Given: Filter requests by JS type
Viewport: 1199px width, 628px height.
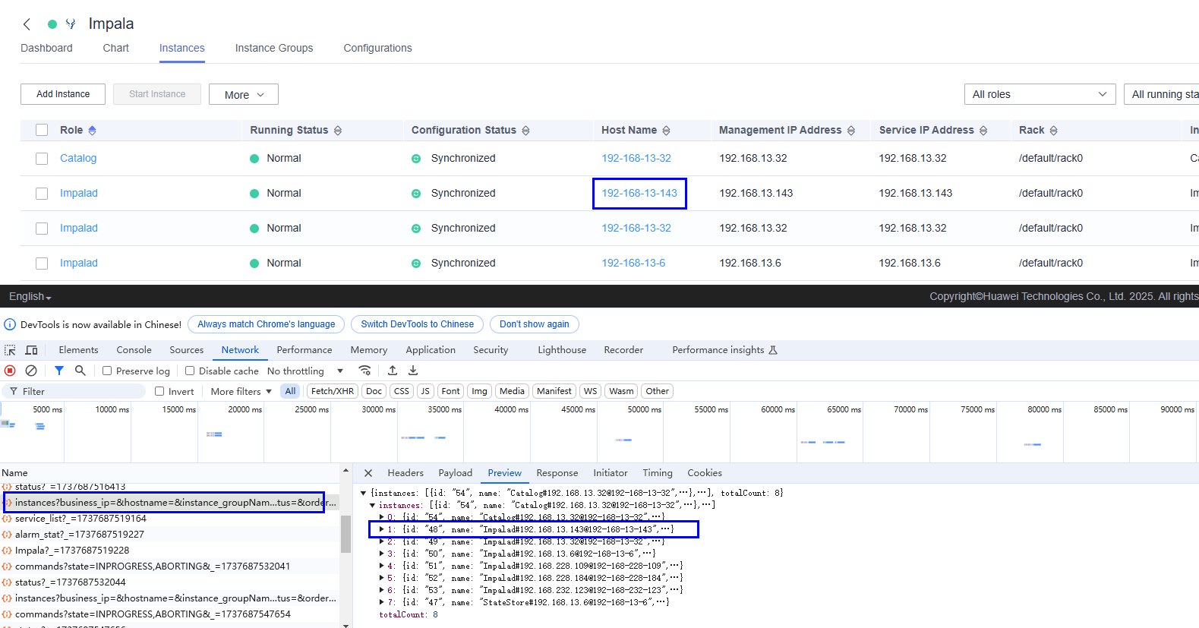Looking at the screenshot, I should tap(425, 391).
